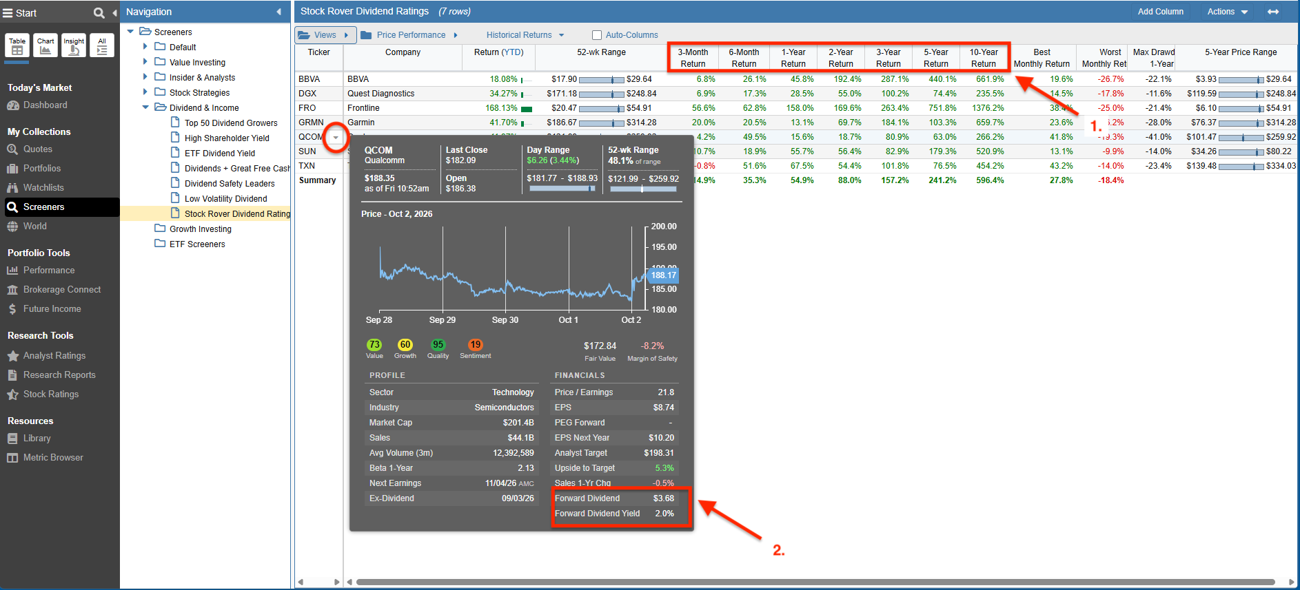Open Brokerage Connect tool
Screen dimensions: 1300x590
54,290
